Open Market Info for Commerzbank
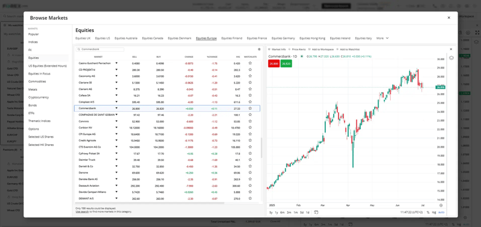This screenshot has height=227, width=481. click(277, 49)
